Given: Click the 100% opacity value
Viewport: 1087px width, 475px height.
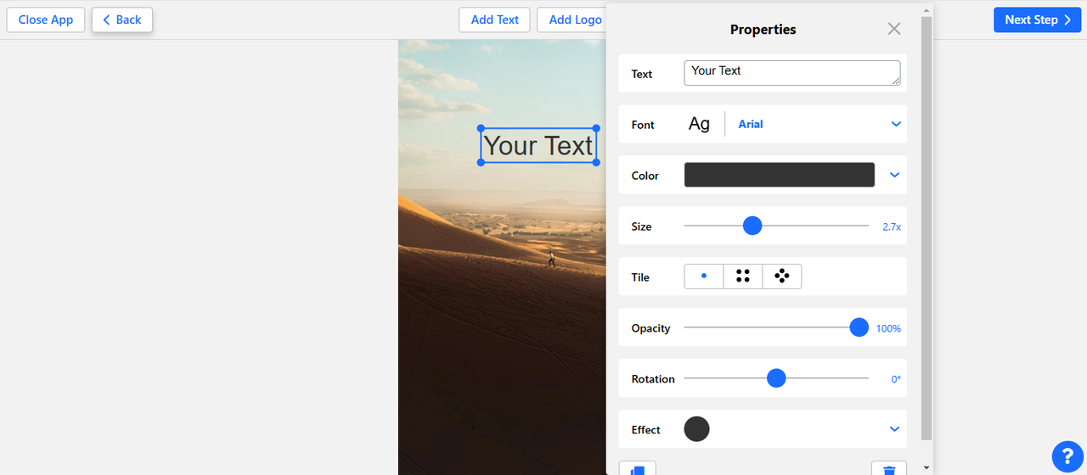Looking at the screenshot, I should pos(888,328).
